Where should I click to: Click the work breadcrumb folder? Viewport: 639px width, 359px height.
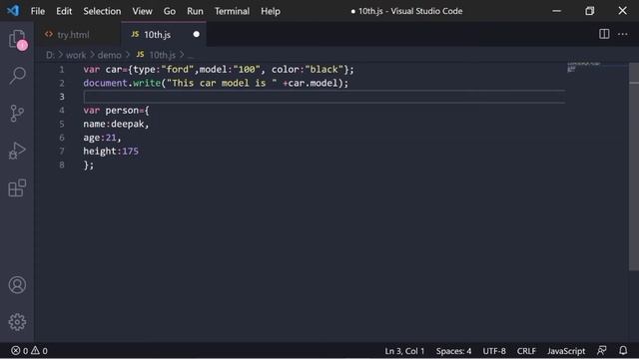(76, 55)
